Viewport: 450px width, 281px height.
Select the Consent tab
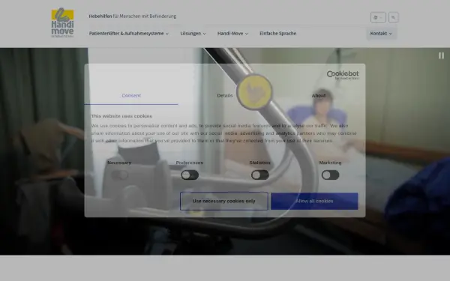(131, 95)
